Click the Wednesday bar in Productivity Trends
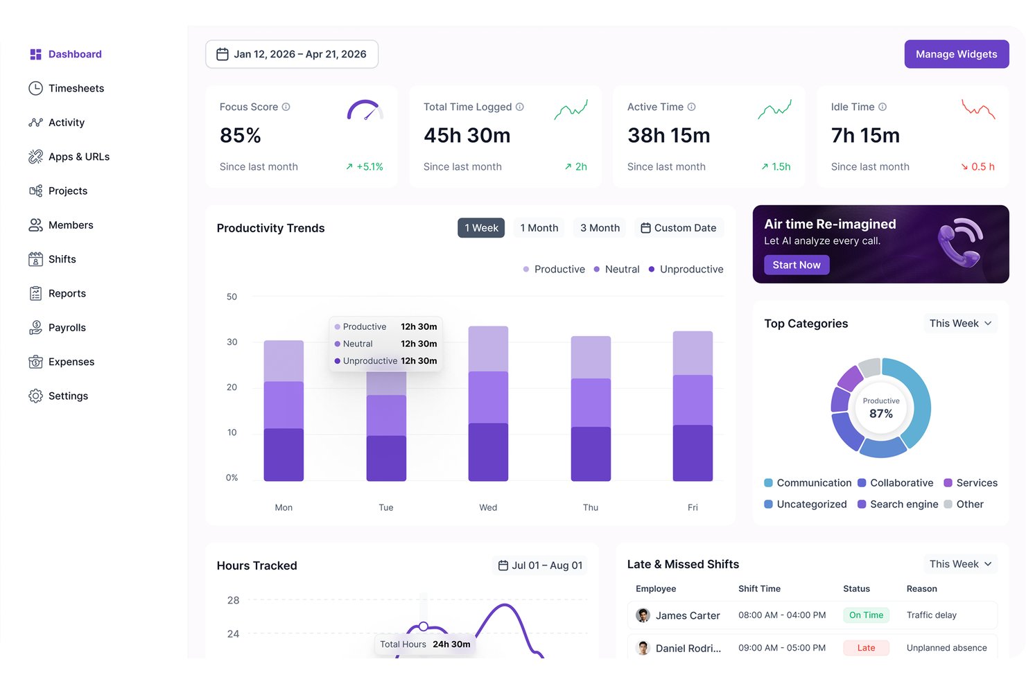The width and height of the screenshot is (1026, 684). point(488,403)
